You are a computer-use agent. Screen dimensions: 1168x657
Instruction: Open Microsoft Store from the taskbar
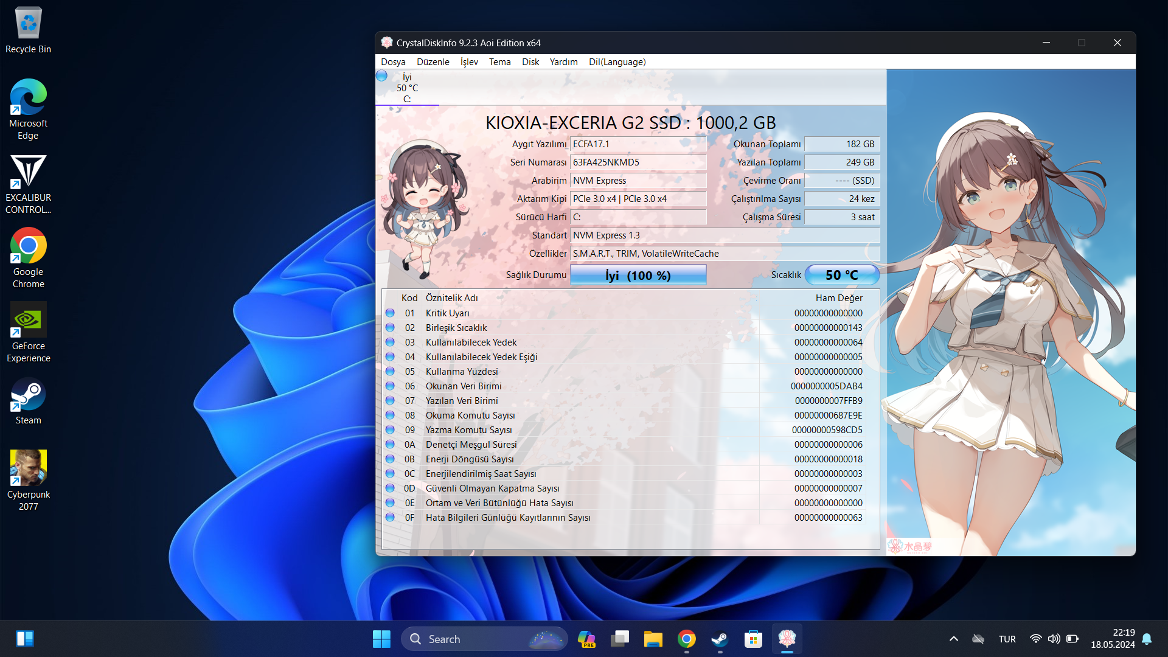coord(754,639)
